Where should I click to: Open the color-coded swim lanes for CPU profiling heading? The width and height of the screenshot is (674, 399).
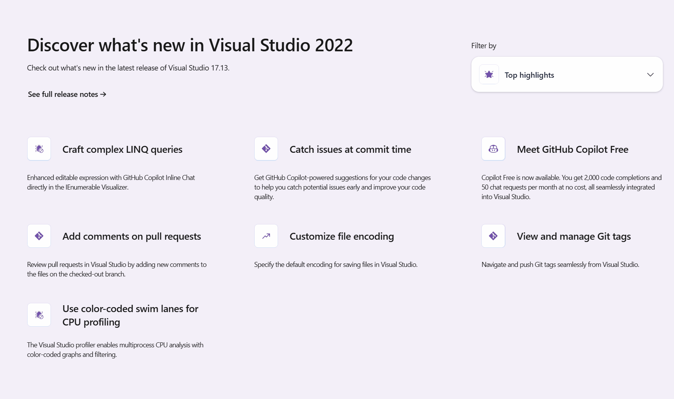click(130, 315)
